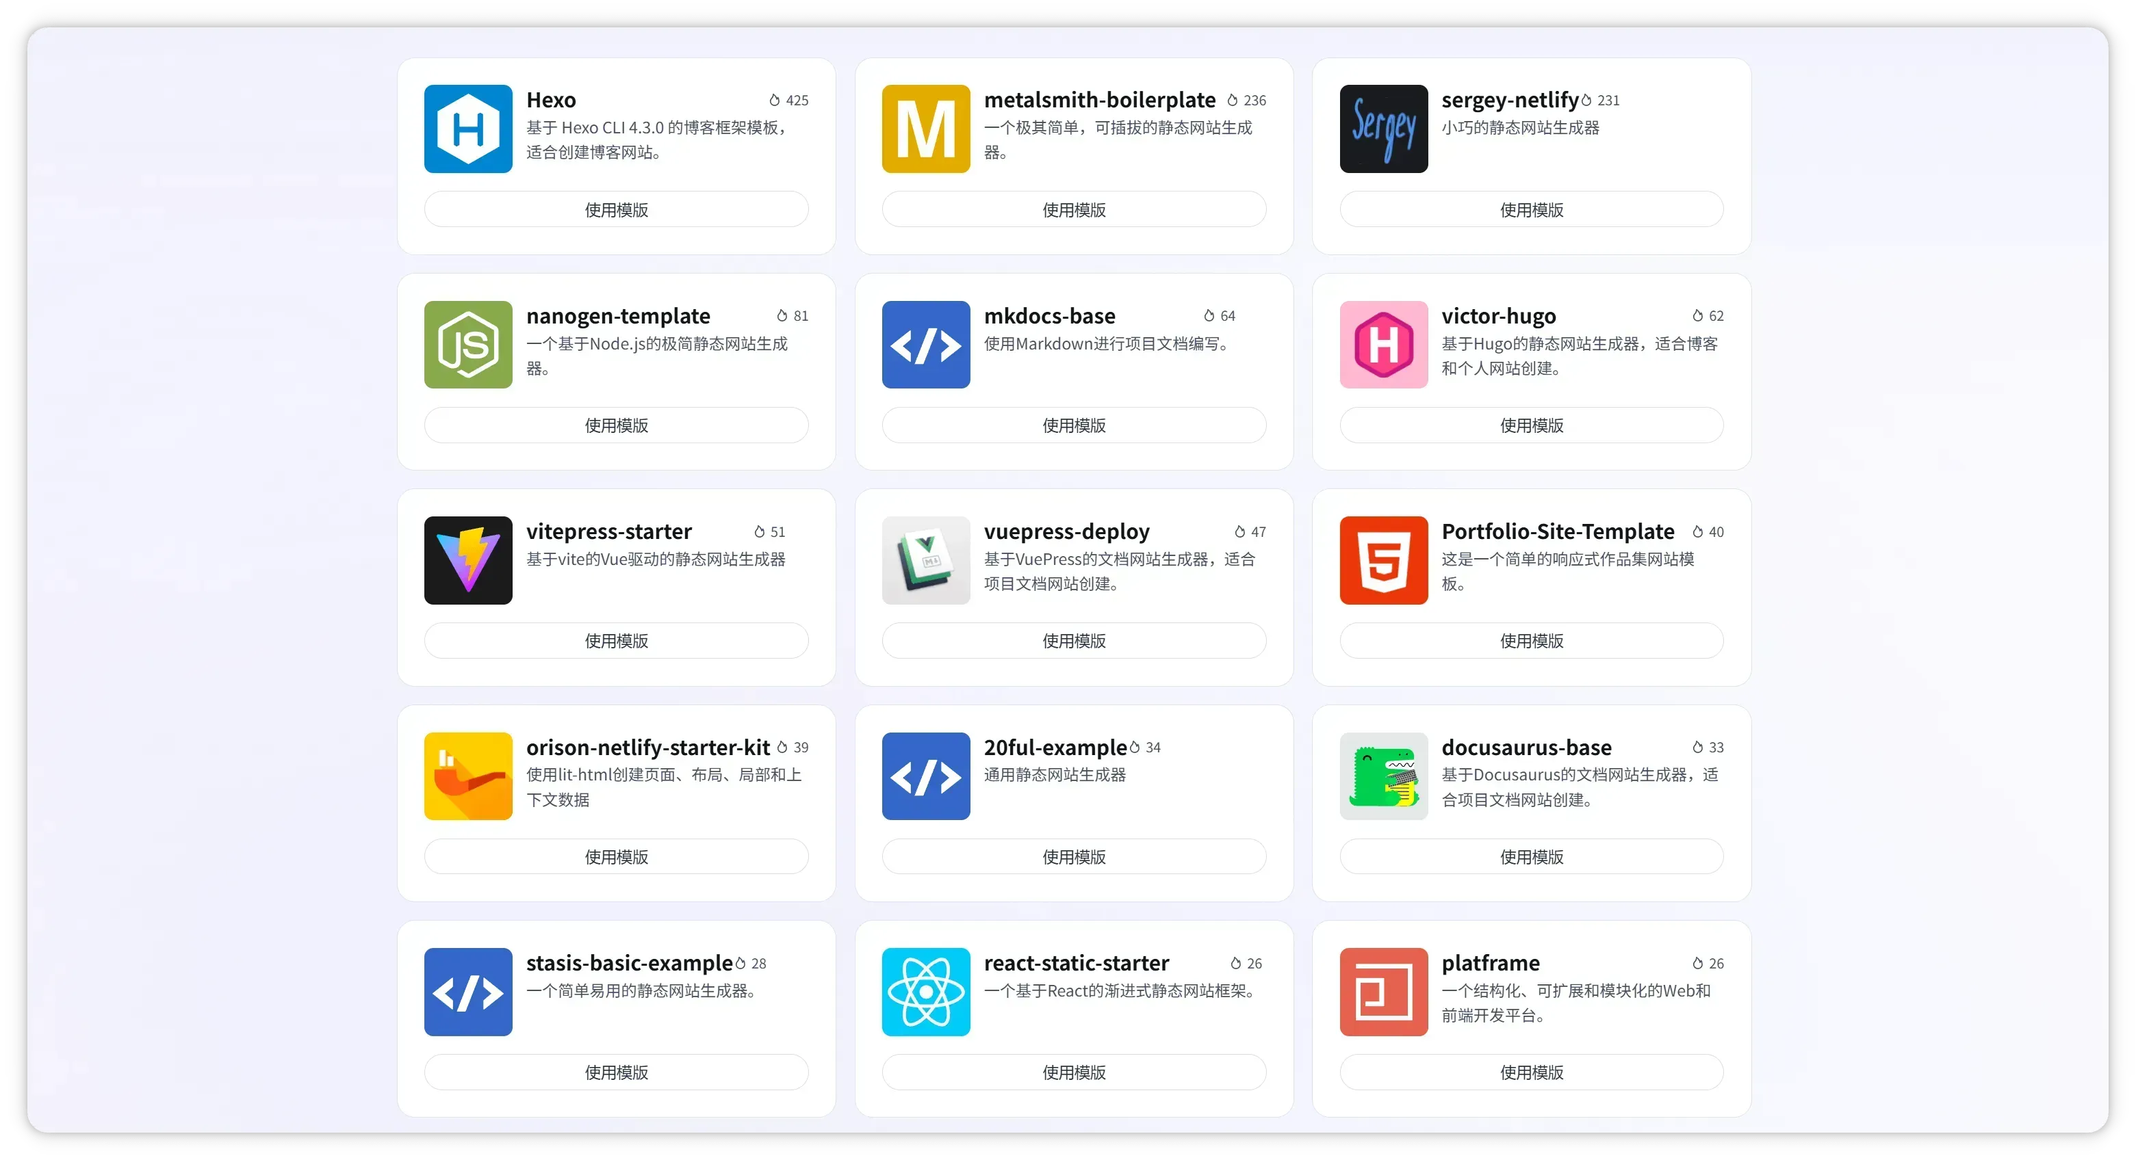The image size is (2136, 1160).
Task: Open the Portfolio-Site-Template title link
Action: 1557,531
